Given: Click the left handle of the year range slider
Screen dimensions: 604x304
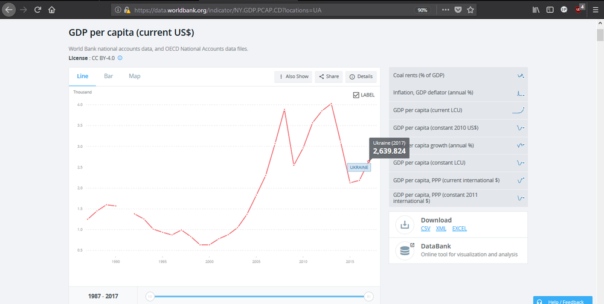Looking at the screenshot, I should tap(150, 296).
